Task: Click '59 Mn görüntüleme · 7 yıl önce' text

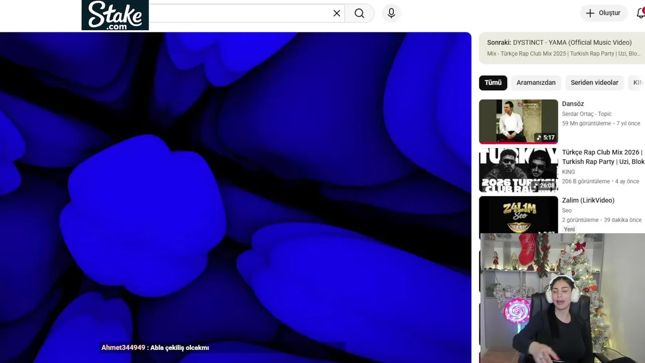Action: (601, 124)
